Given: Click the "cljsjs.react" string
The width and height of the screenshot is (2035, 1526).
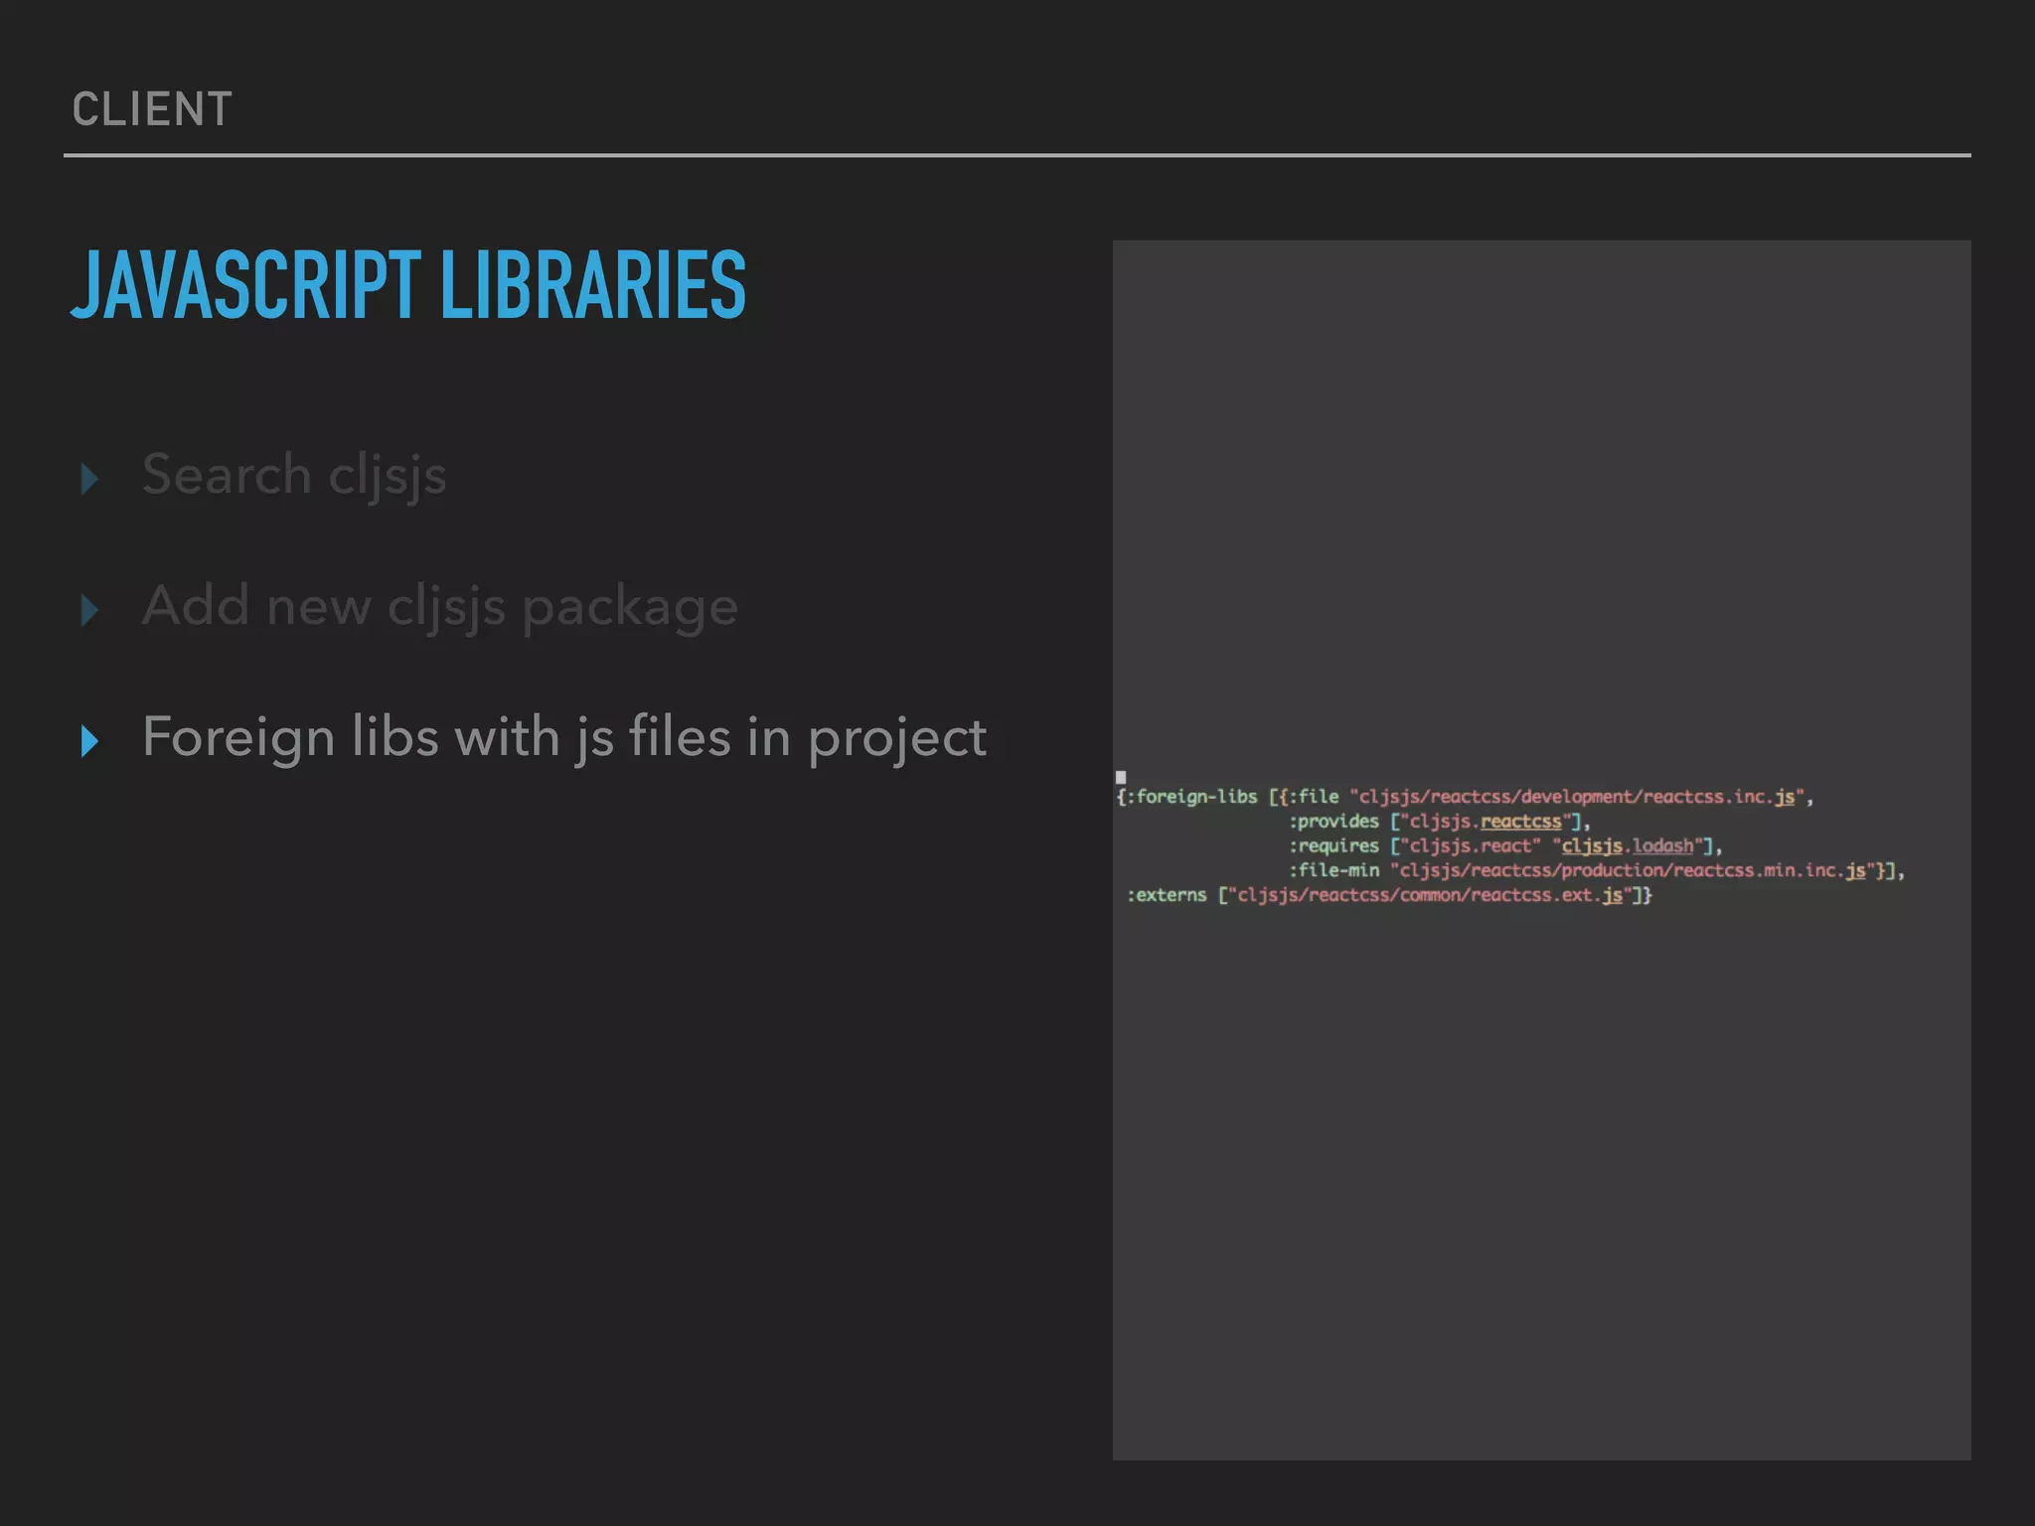Looking at the screenshot, I should pyautogui.click(x=1471, y=846).
